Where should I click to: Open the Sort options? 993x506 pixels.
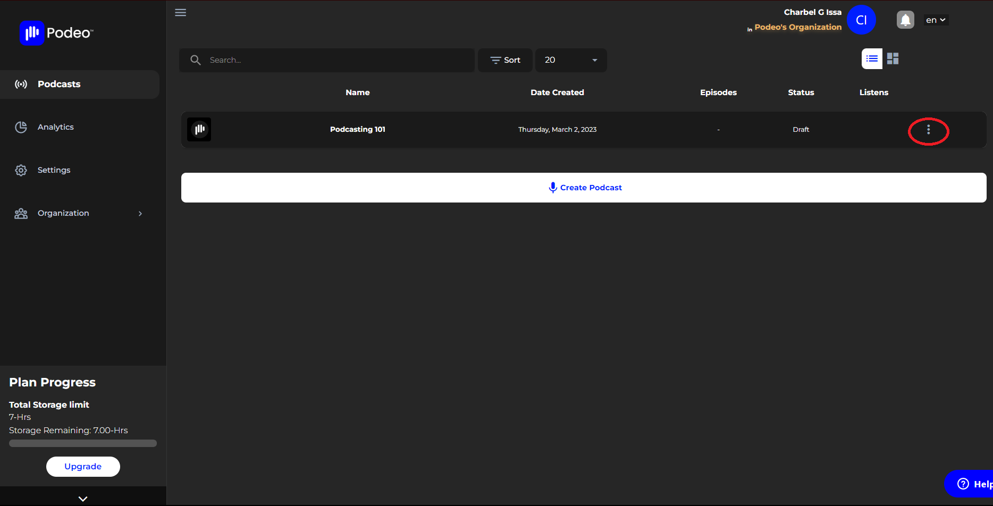[x=505, y=60]
